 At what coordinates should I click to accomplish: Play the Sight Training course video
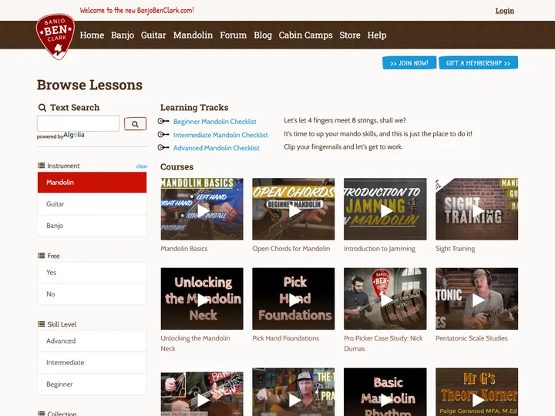[477, 209]
